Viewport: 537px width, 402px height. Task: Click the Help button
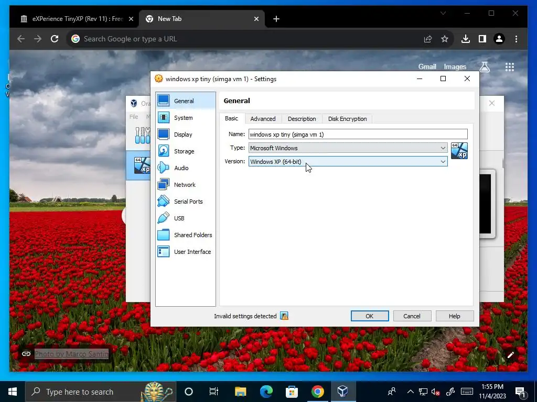click(455, 316)
